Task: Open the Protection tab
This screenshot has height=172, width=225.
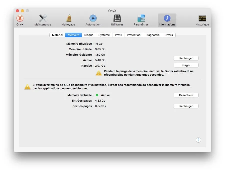Action: coord(134,35)
